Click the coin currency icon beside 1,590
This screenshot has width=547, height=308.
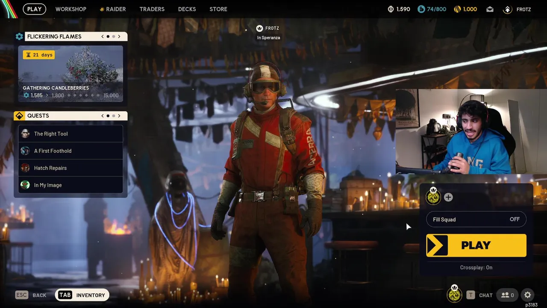(391, 9)
